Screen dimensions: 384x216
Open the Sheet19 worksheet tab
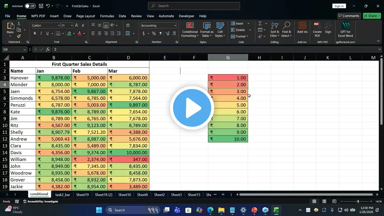[82, 195]
